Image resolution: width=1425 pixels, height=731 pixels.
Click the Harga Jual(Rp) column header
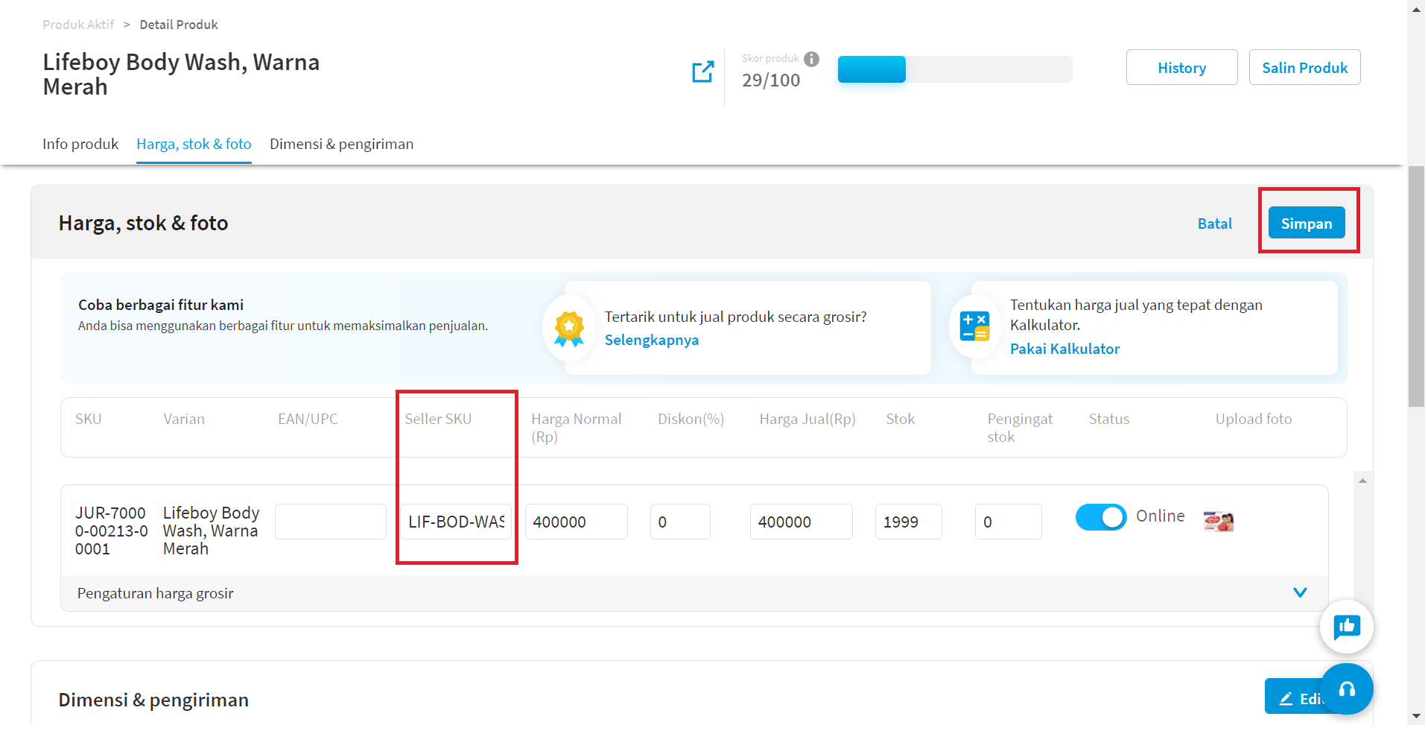(x=807, y=419)
